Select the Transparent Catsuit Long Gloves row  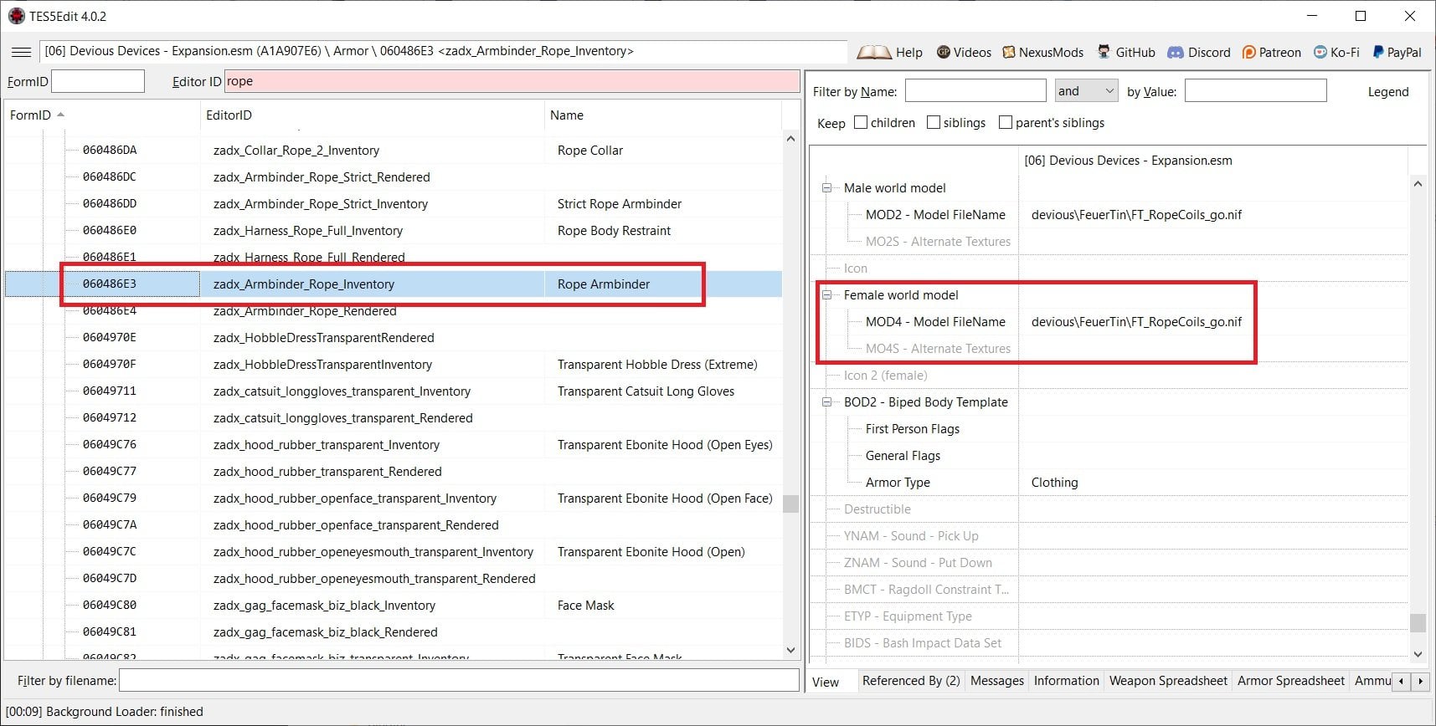[x=394, y=391]
